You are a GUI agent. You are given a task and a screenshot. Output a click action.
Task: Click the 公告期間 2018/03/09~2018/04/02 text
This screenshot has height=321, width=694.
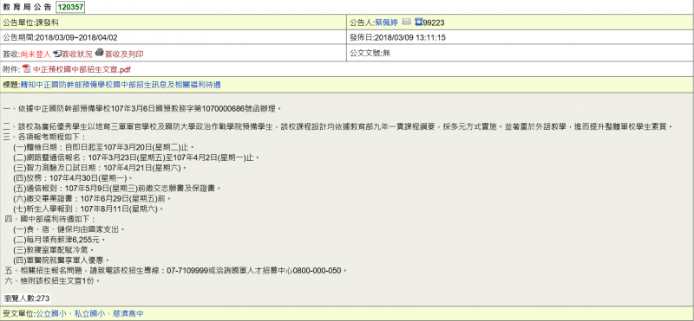pos(60,38)
